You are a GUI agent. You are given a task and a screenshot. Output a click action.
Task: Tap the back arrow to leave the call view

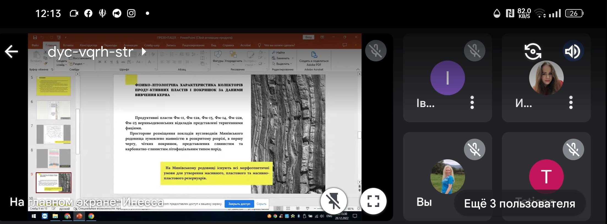pos(11,51)
